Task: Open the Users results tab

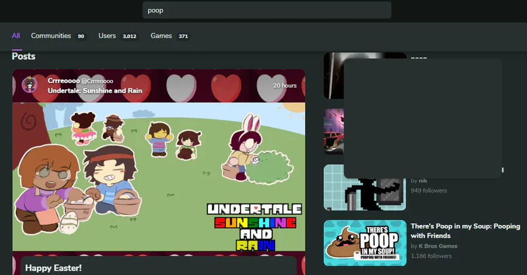Action: 107,36
